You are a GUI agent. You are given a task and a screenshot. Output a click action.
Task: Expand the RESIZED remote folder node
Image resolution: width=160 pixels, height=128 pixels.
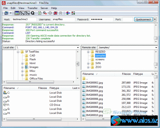point(88,52)
